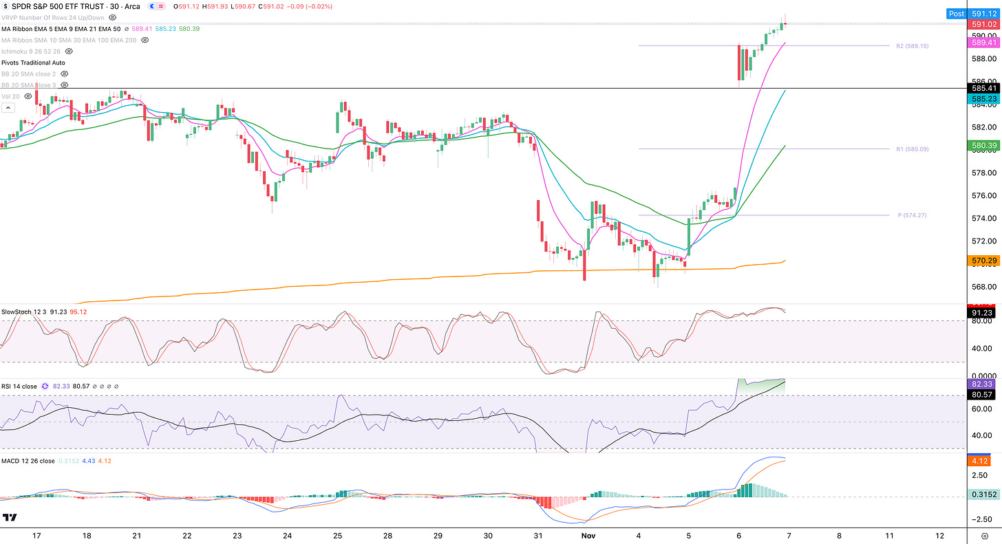Click the 25 date label on time axis

(337, 534)
